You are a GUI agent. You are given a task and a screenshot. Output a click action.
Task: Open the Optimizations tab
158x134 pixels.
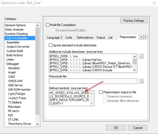[85, 38]
